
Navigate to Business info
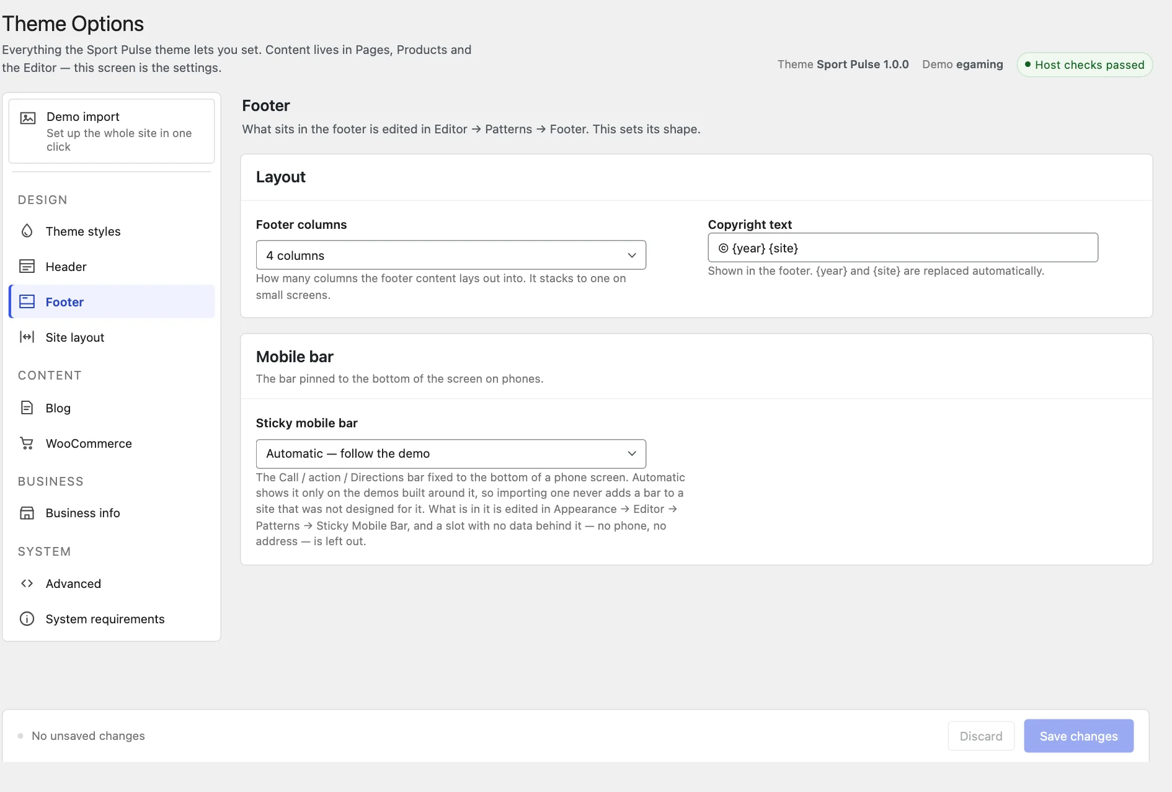(x=112, y=513)
